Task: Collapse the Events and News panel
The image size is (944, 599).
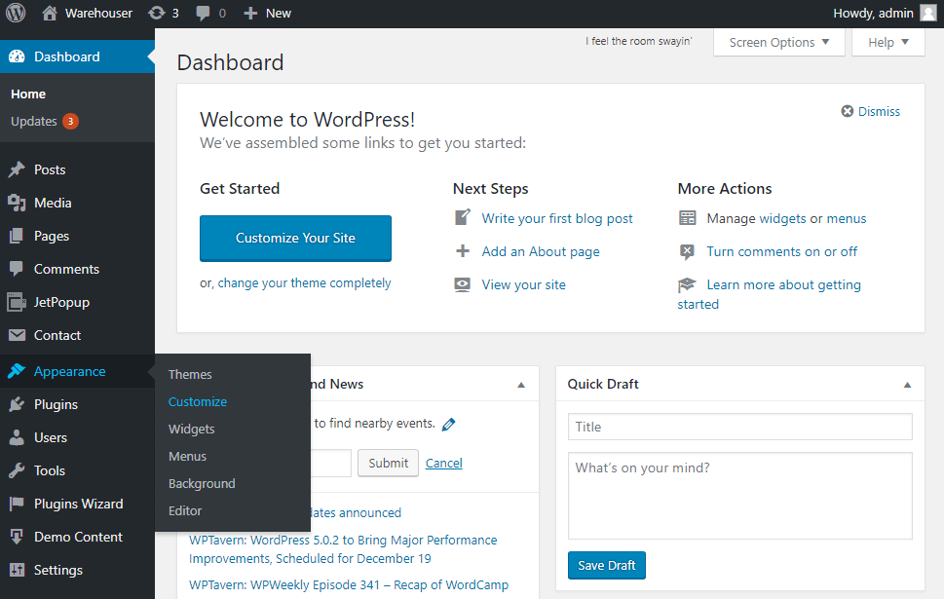Action: [521, 385]
